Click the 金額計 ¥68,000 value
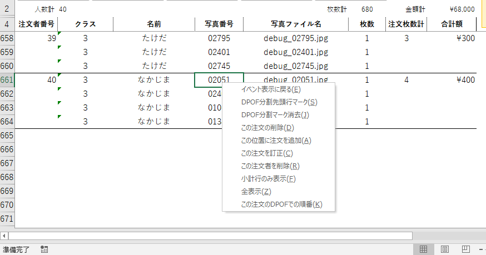The width and height of the screenshot is (486, 255). [x=462, y=9]
